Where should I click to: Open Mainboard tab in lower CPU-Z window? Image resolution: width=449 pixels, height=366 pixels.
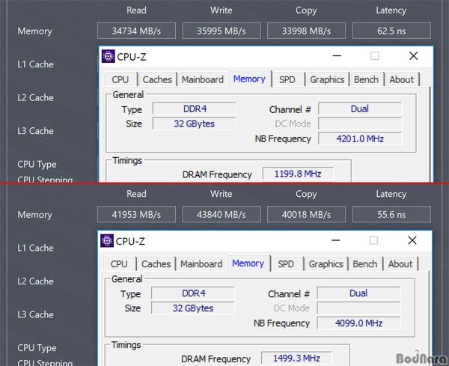tap(201, 263)
